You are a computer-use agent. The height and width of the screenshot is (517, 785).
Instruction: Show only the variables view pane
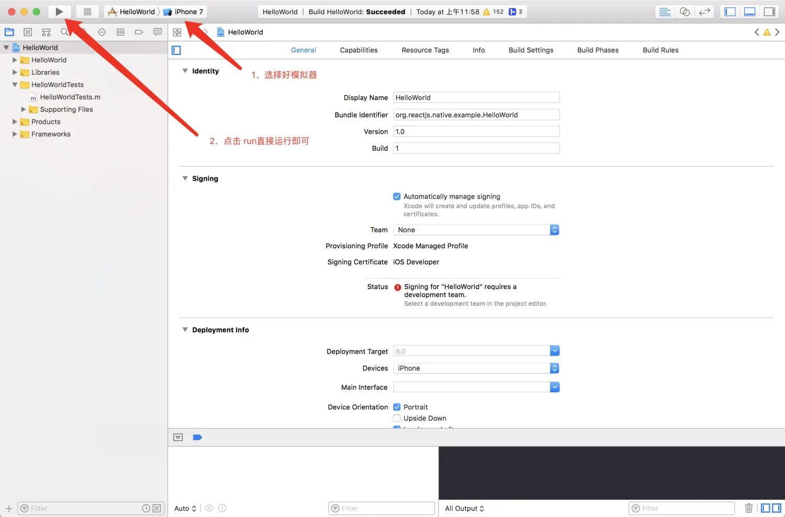click(766, 508)
